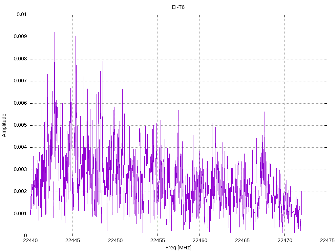The image size is (336, 252).
Task: Click the y-axis tick label 0.01
Action: [x=22, y=14]
